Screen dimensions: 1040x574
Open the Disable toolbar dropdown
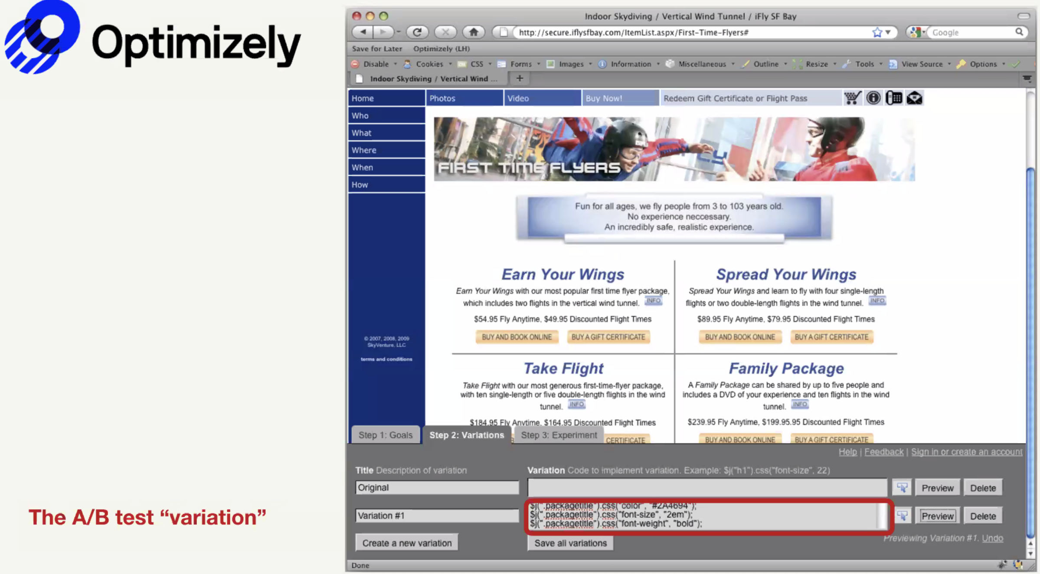[376, 64]
